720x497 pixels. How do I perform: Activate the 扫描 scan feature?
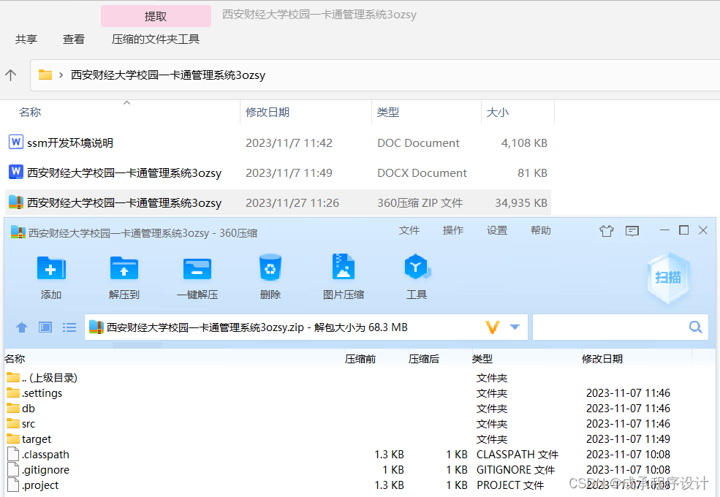click(x=668, y=278)
